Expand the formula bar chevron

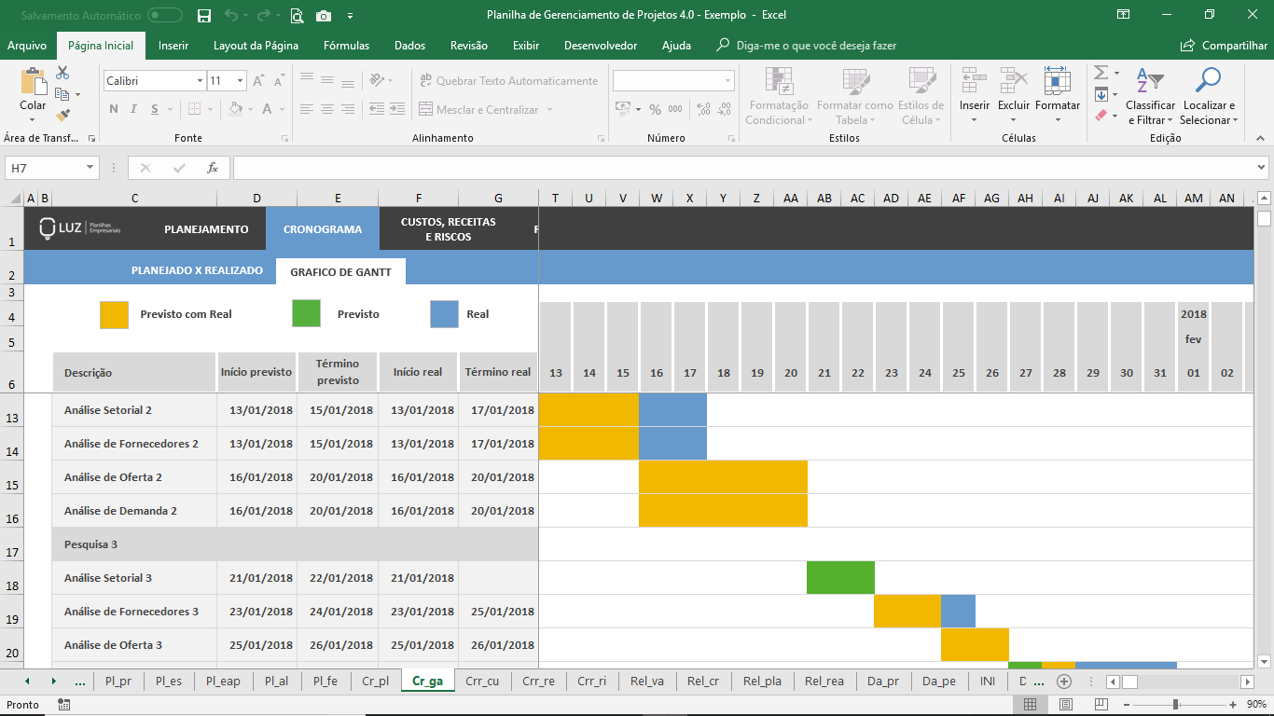click(x=1262, y=168)
